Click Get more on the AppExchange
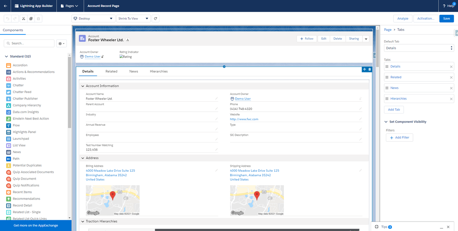This screenshot has height=231, width=458. [x=36, y=226]
